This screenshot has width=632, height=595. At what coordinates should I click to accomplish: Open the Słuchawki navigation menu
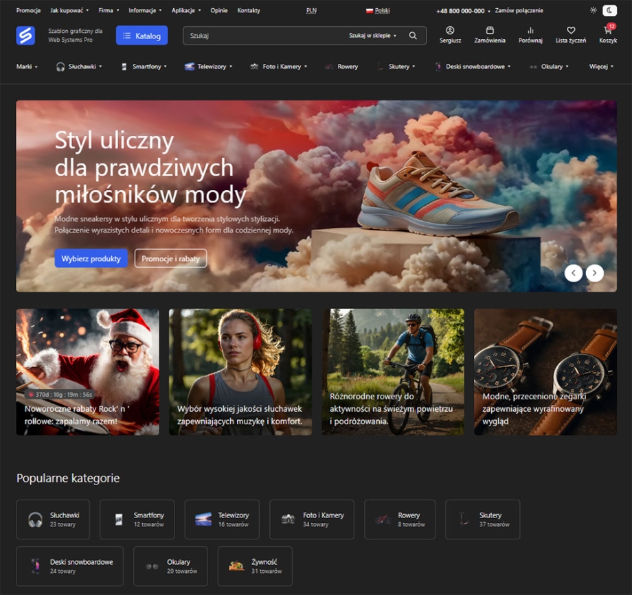[78, 67]
